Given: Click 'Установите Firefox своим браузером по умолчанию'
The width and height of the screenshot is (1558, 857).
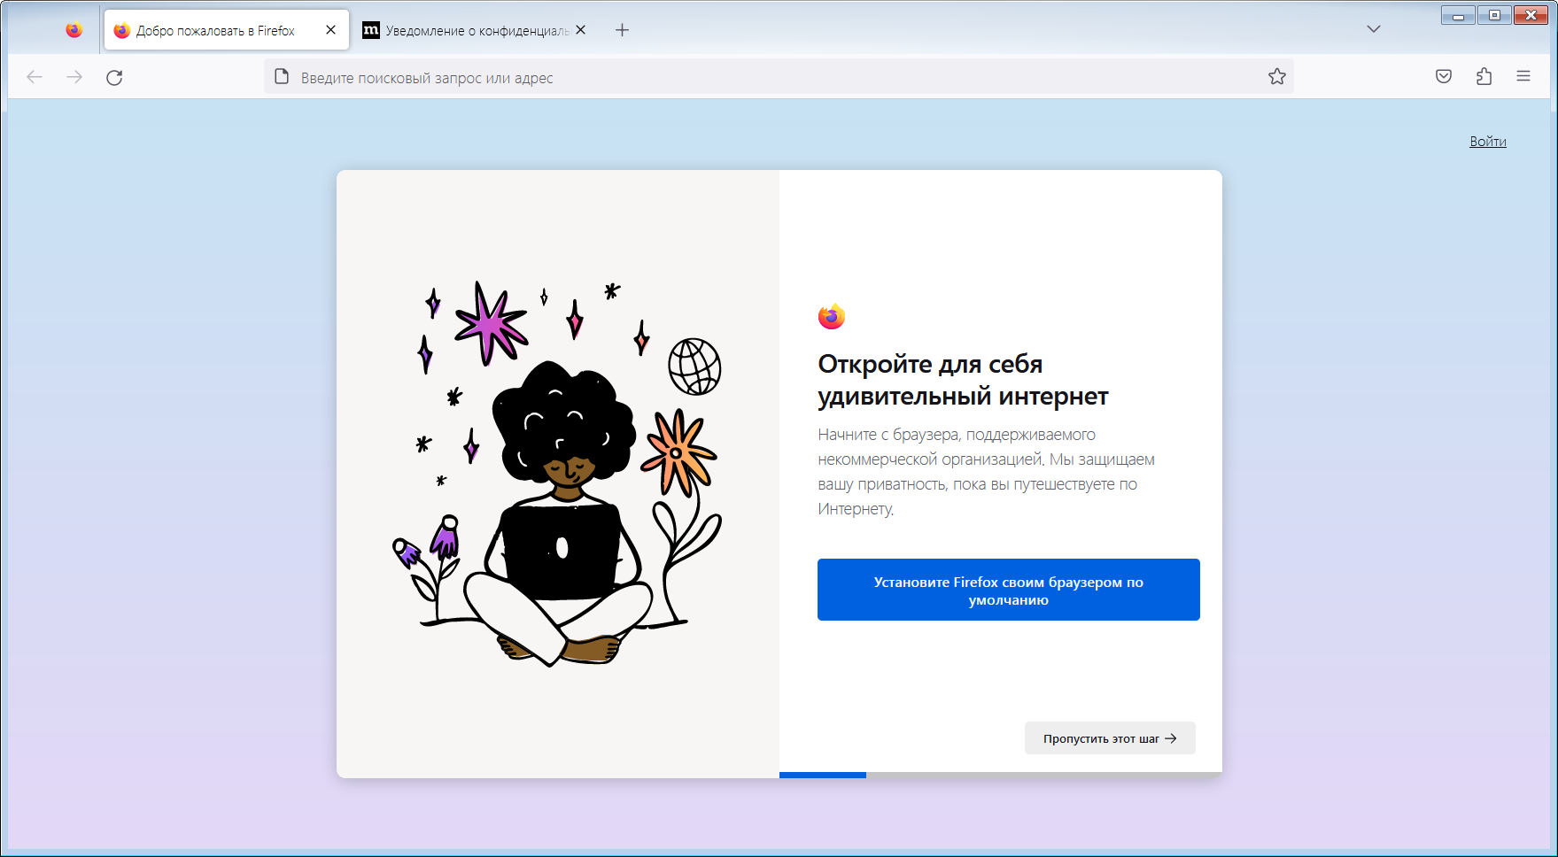Looking at the screenshot, I should point(1009,590).
